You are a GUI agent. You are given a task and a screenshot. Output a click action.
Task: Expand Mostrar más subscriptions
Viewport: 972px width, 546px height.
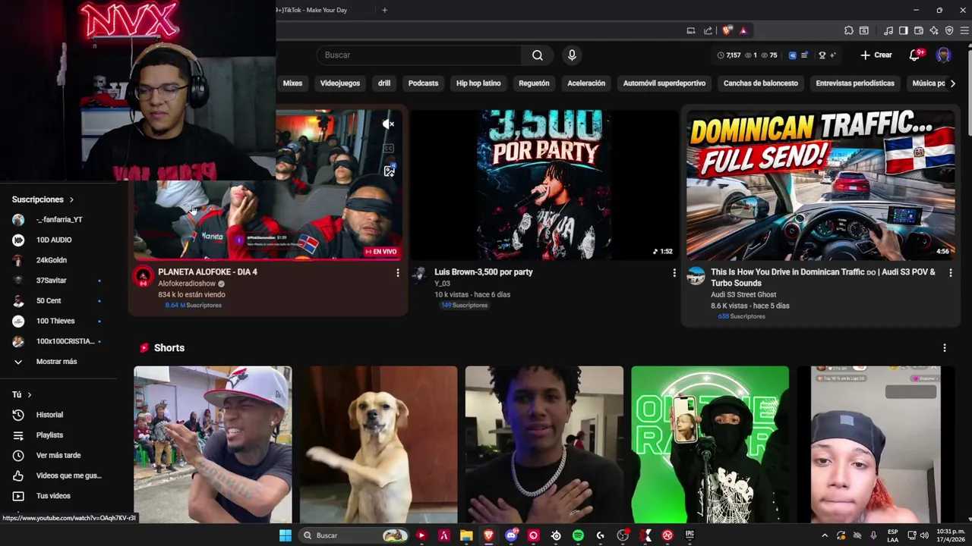(56, 362)
